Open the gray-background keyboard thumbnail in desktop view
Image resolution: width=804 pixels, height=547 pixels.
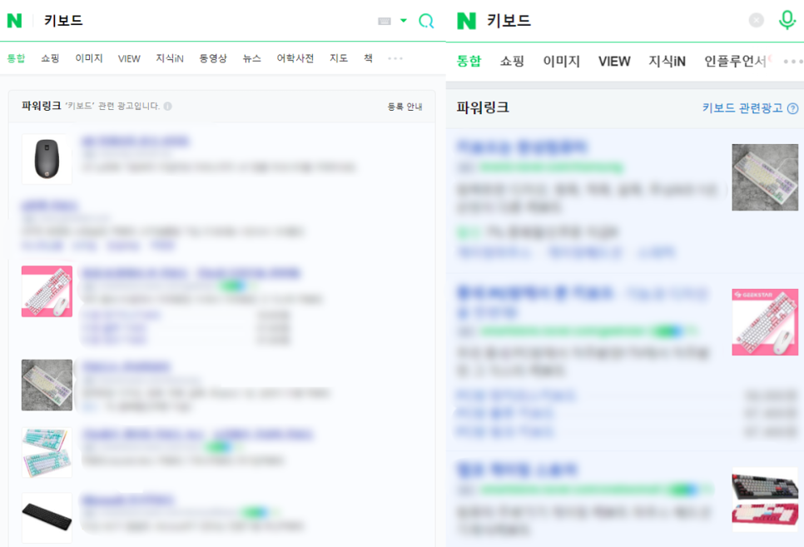(47, 385)
